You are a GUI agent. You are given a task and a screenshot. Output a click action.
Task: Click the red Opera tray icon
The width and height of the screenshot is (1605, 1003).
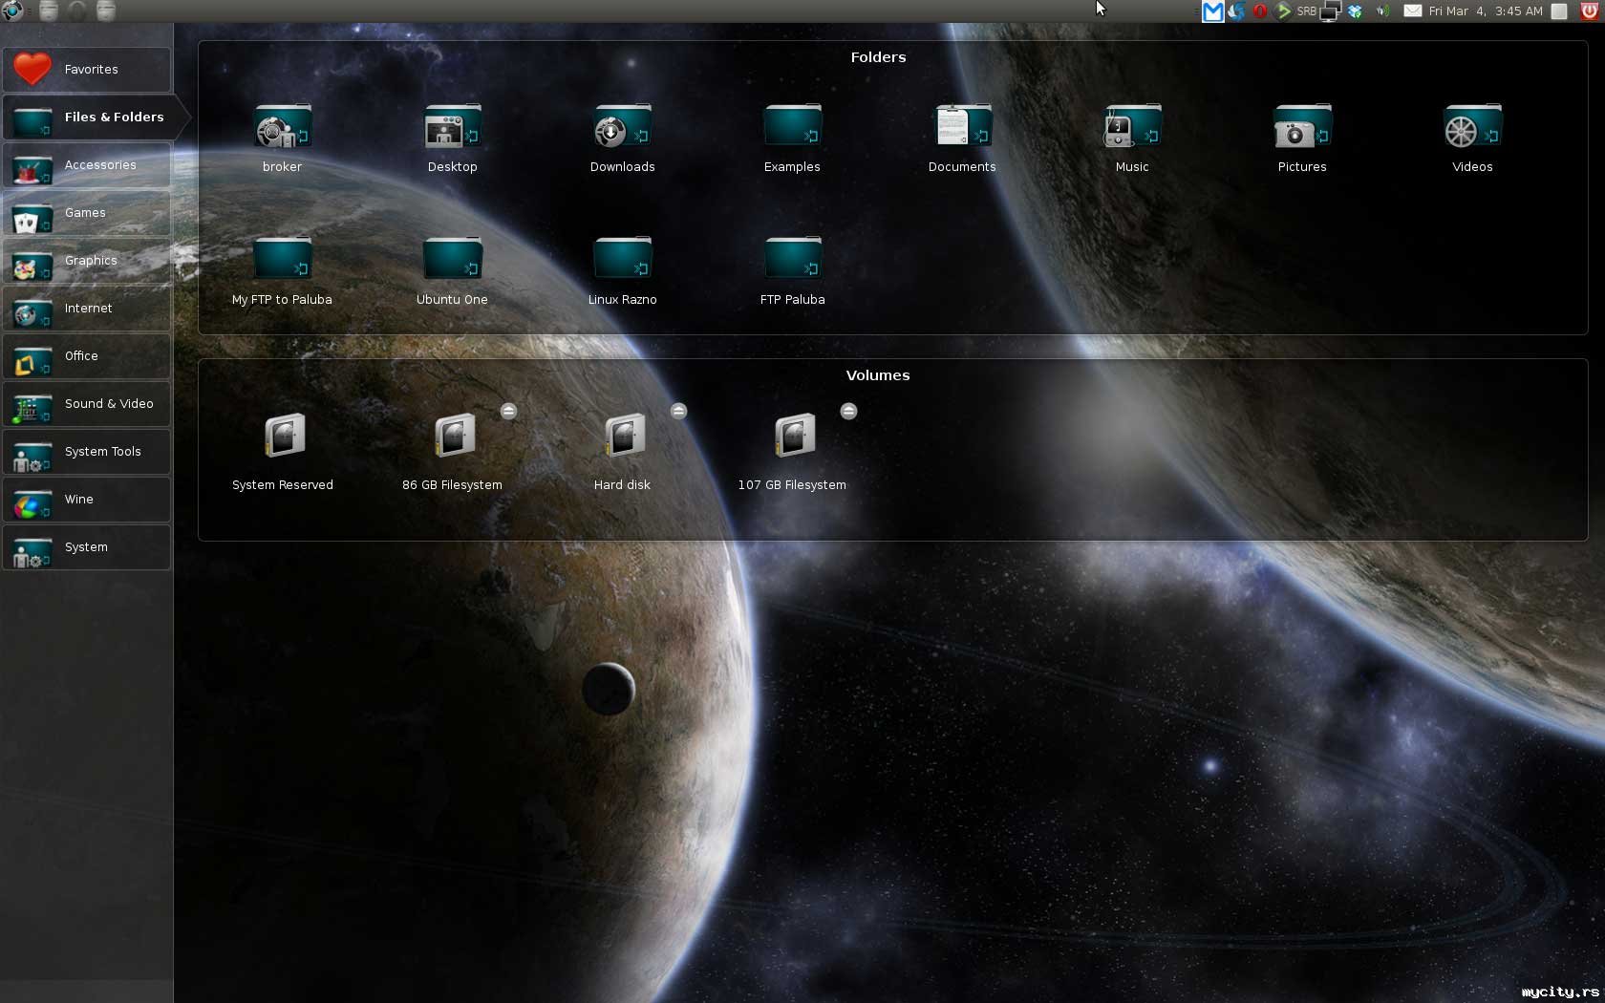(1260, 11)
